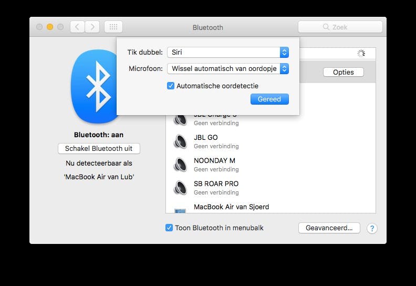Click Schakel Bluetooth uit

tap(99, 148)
